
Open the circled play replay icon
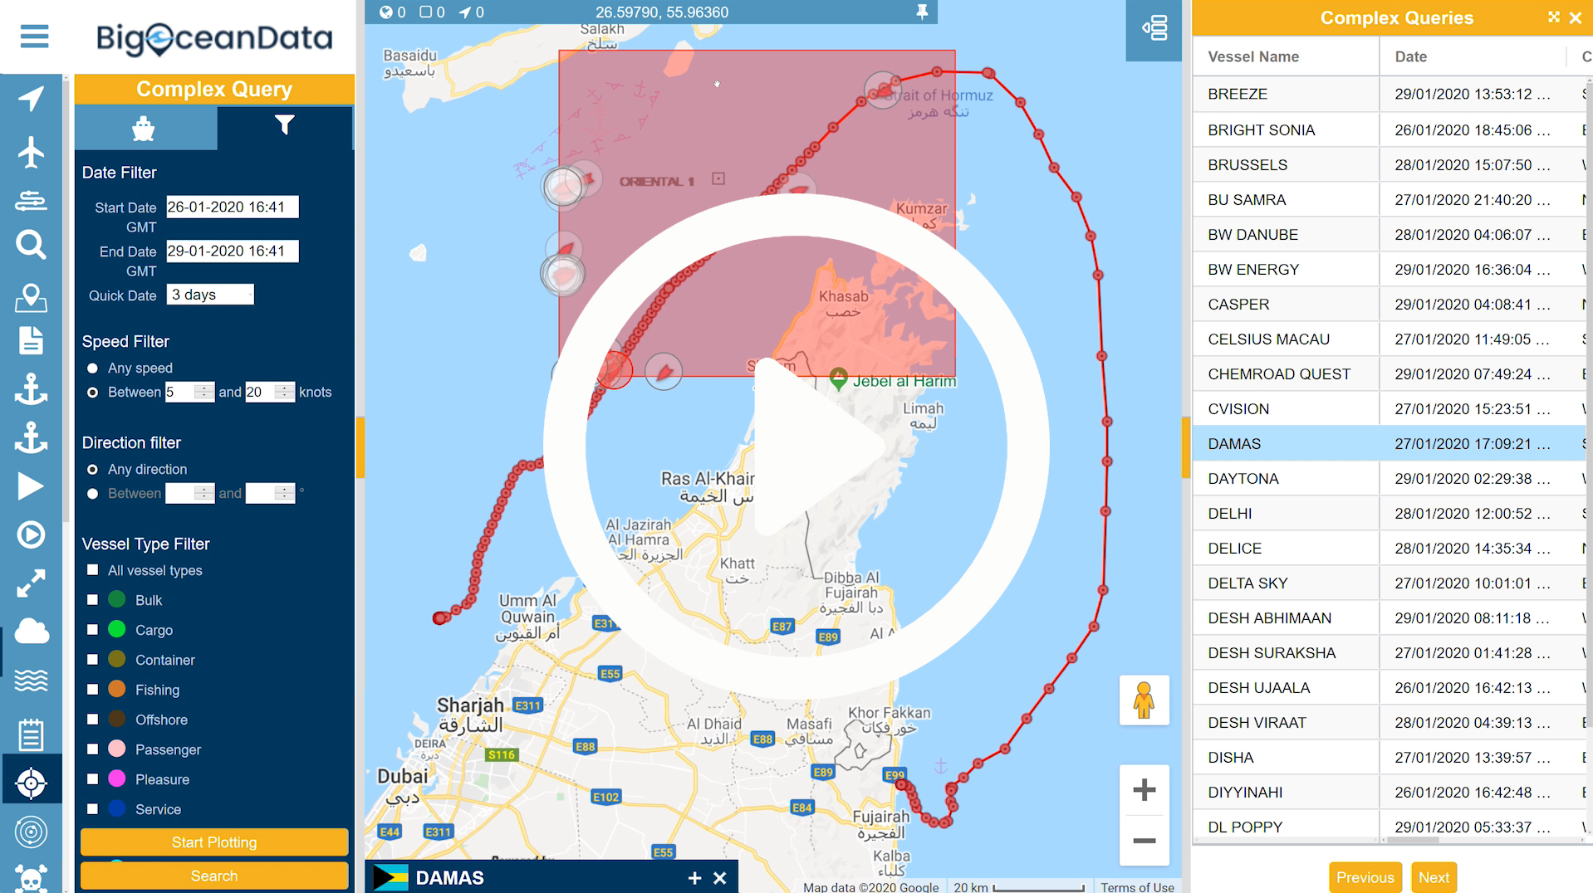(31, 534)
